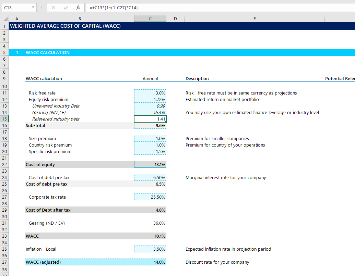Select row header 15

[4, 119]
